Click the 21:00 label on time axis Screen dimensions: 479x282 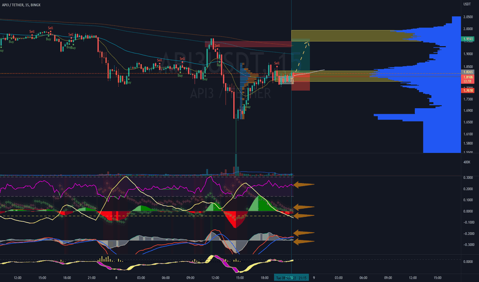click(91, 278)
